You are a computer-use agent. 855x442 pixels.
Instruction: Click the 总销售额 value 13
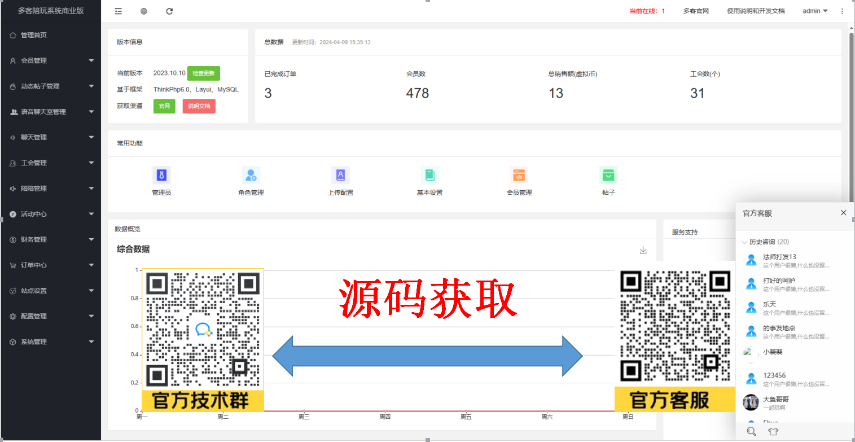point(556,93)
